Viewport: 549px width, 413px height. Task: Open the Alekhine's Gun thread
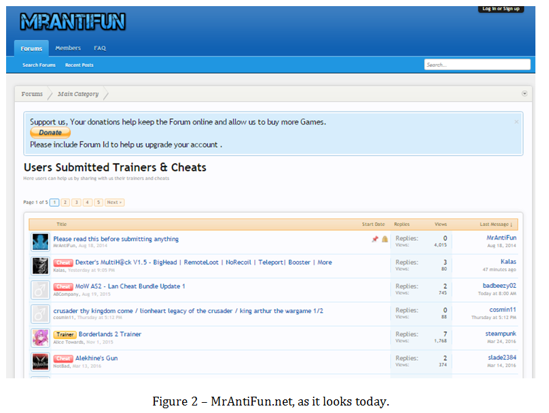coord(96,358)
